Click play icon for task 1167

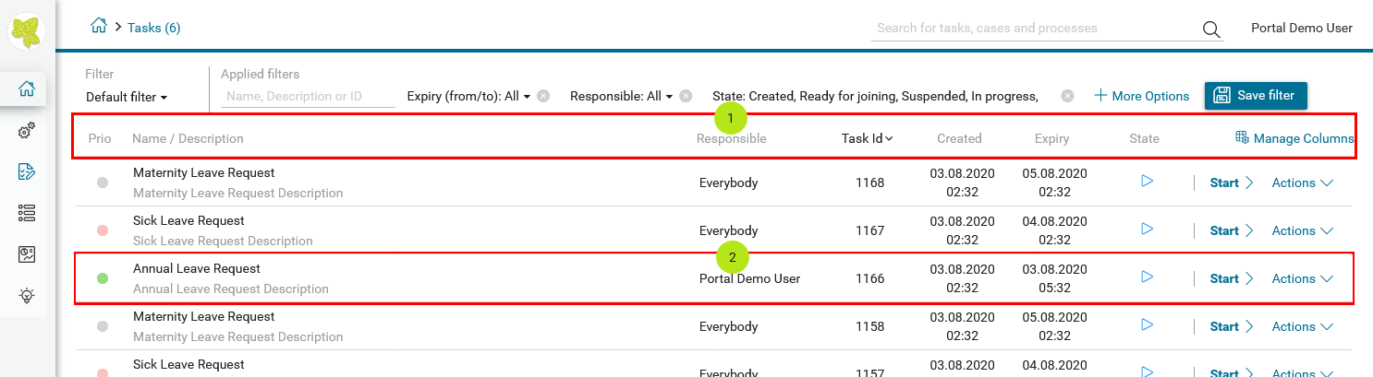[x=1147, y=230]
